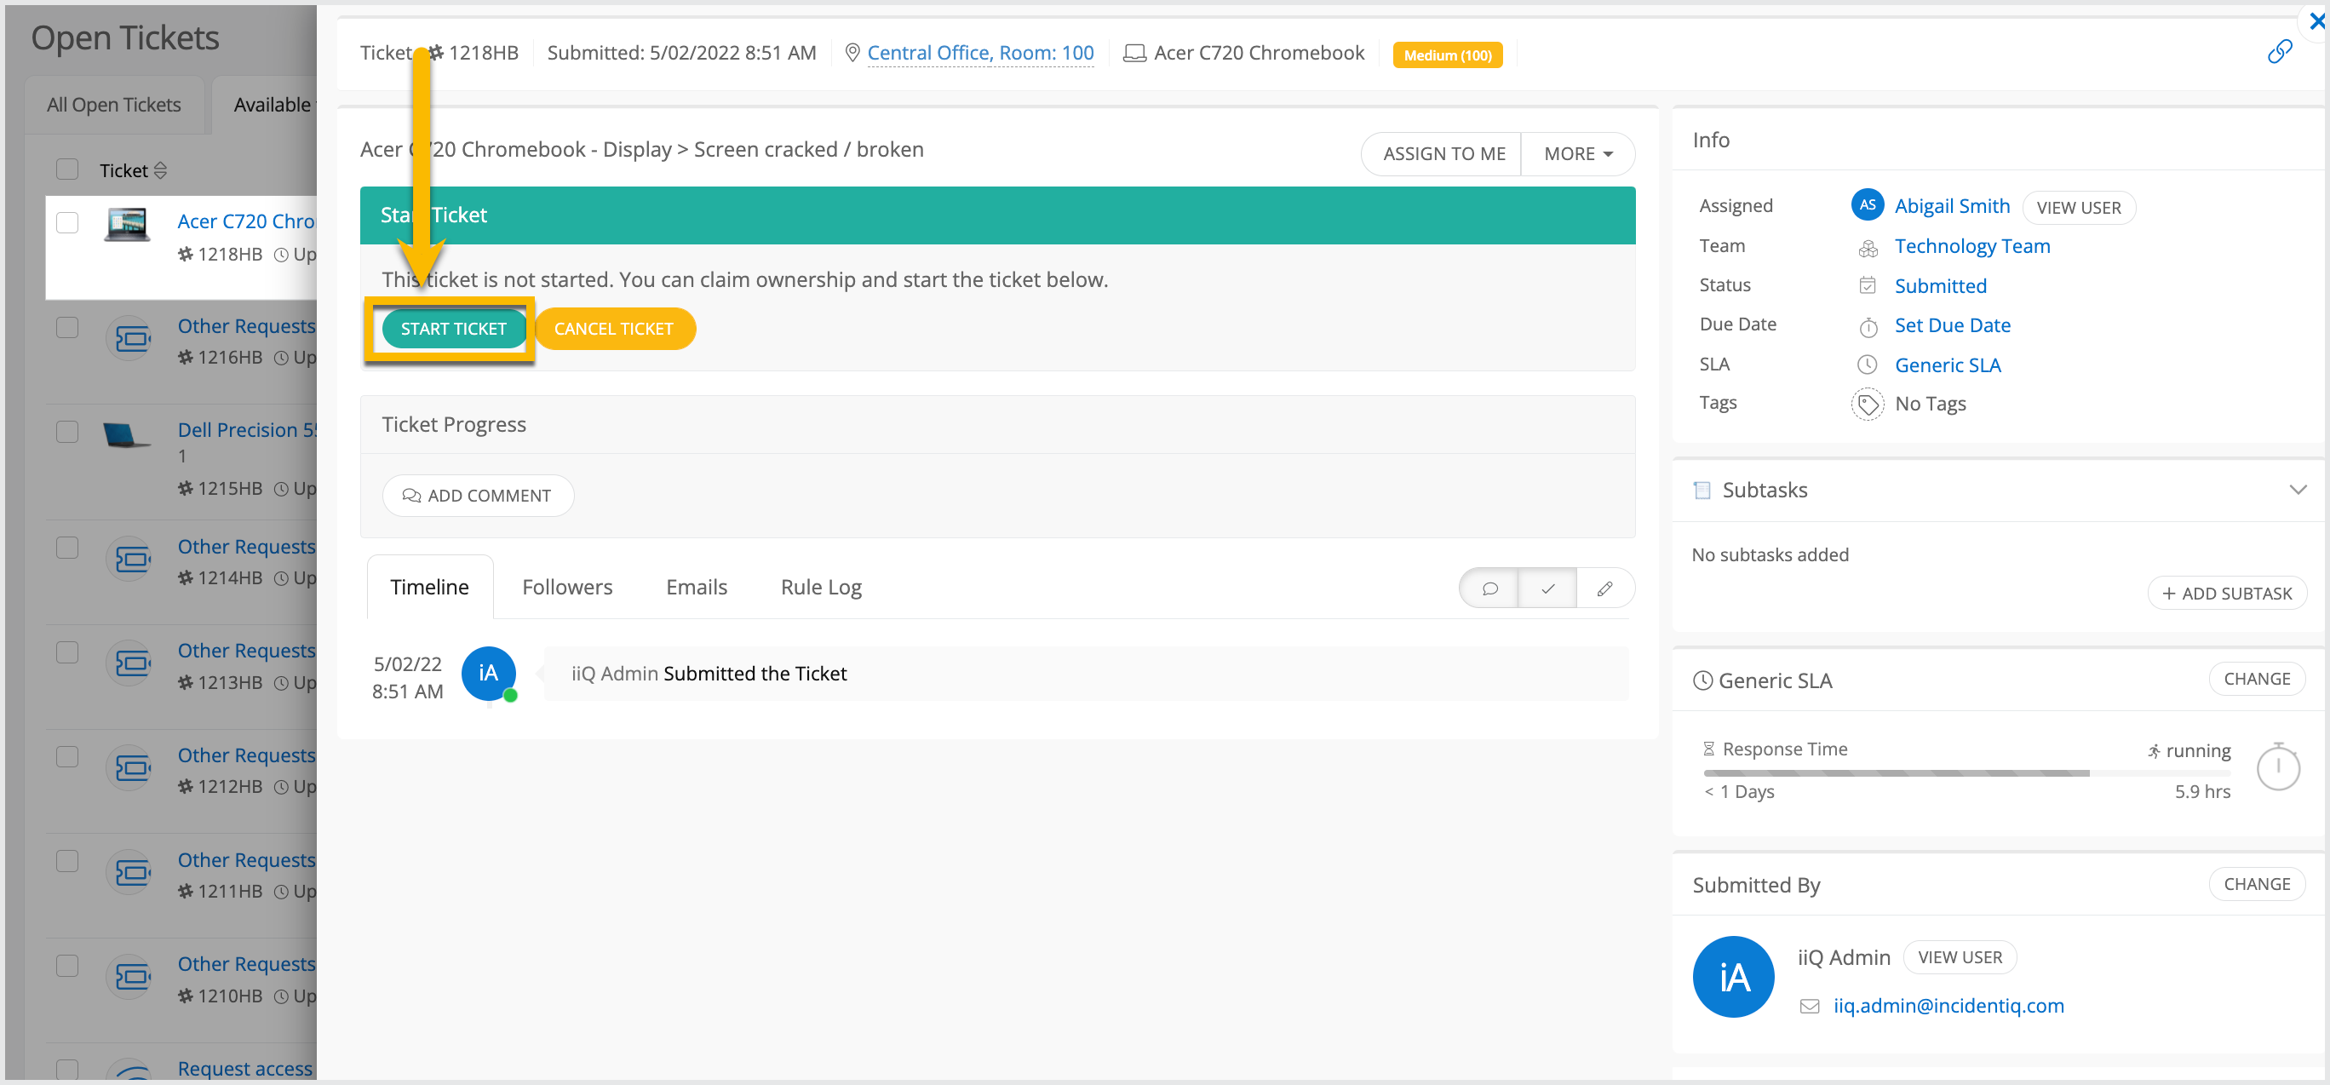Open the MORE dropdown menu
Image resolution: width=2330 pixels, height=1085 pixels.
point(1577,154)
